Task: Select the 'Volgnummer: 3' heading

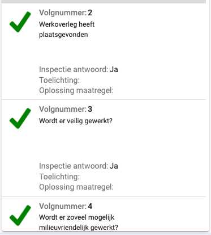Action: (x=66, y=109)
